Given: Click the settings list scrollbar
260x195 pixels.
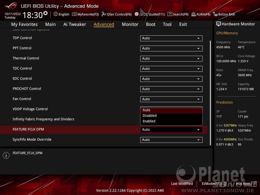Looking at the screenshot, I should pos(210,93).
